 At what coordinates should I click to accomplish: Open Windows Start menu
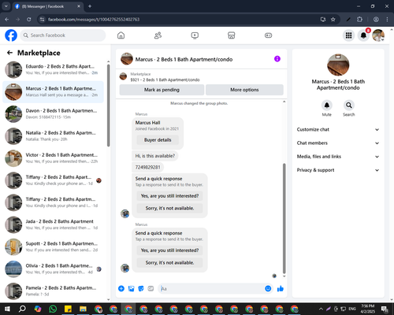coord(7,309)
